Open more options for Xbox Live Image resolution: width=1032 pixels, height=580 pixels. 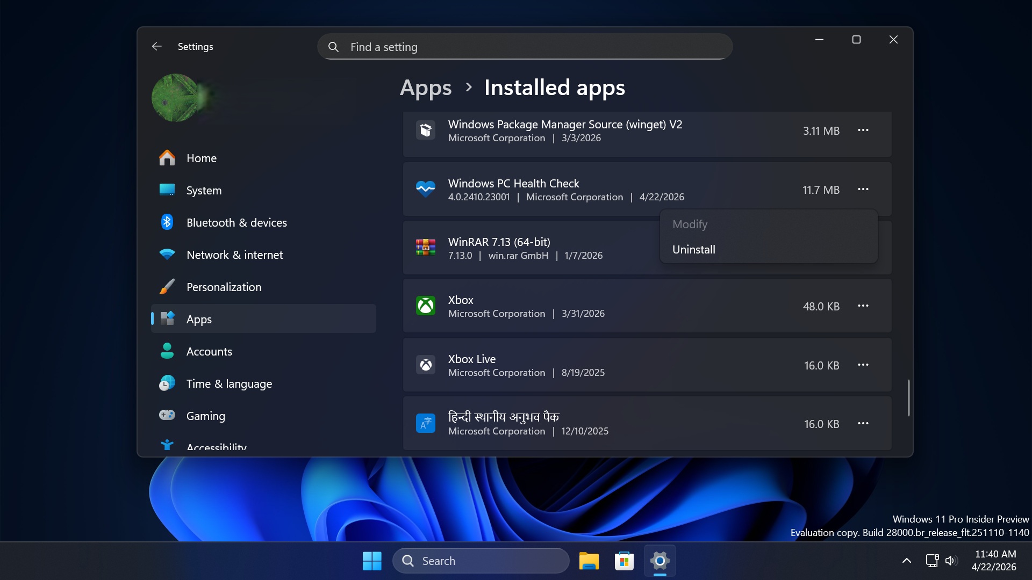[x=863, y=365]
